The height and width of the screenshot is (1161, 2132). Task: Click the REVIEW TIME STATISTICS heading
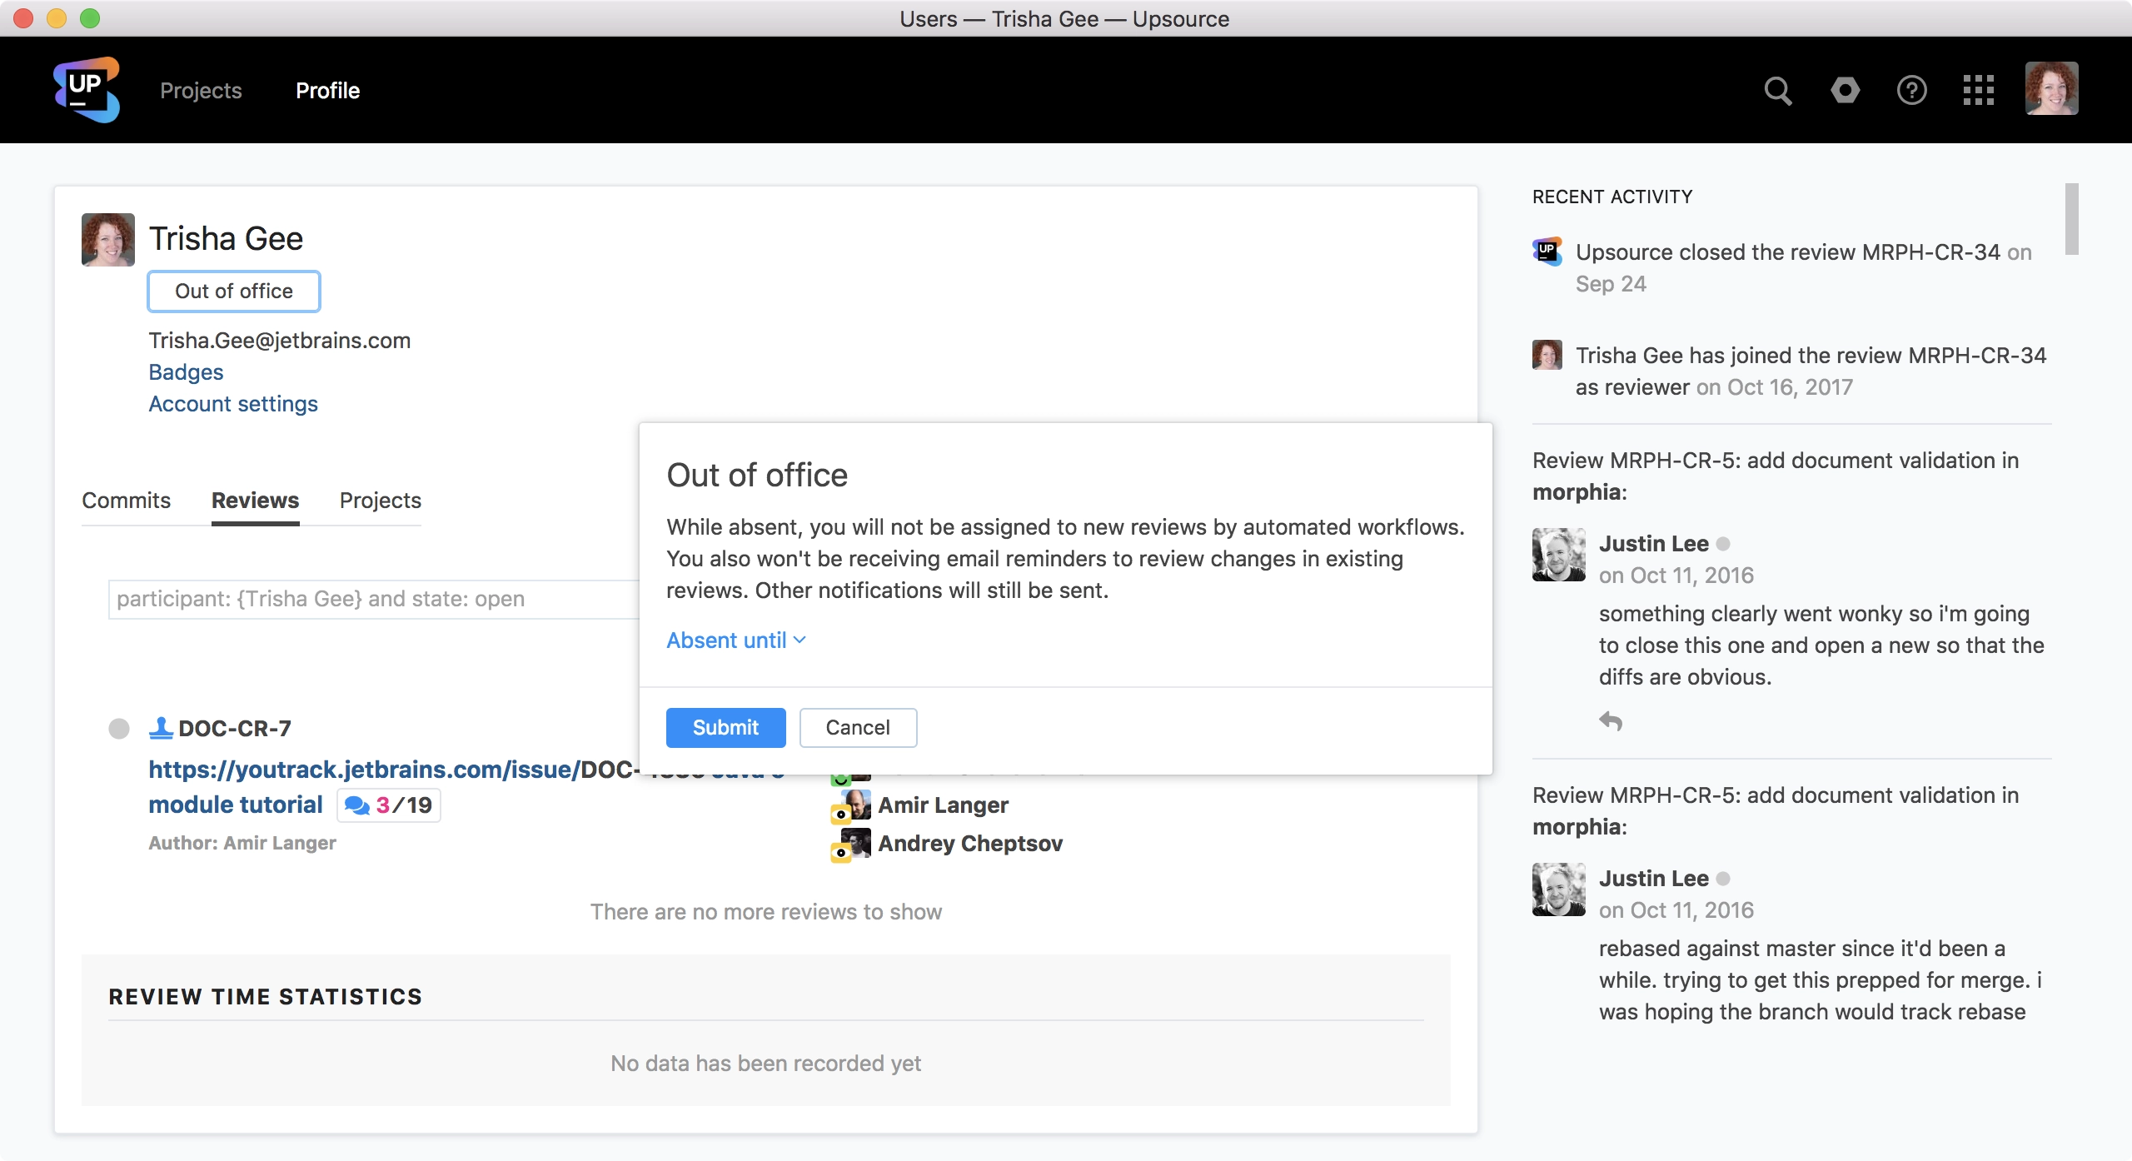click(266, 997)
